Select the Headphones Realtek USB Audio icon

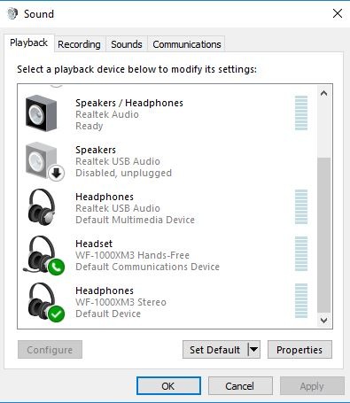pyautogui.click(x=42, y=207)
